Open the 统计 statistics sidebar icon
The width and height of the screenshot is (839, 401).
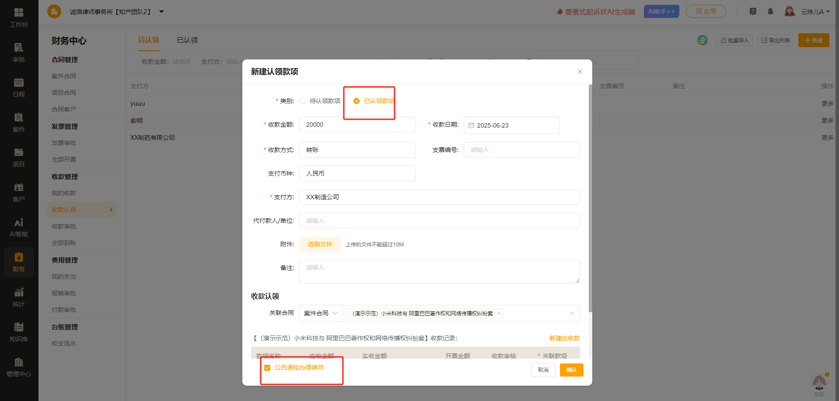coord(19,297)
